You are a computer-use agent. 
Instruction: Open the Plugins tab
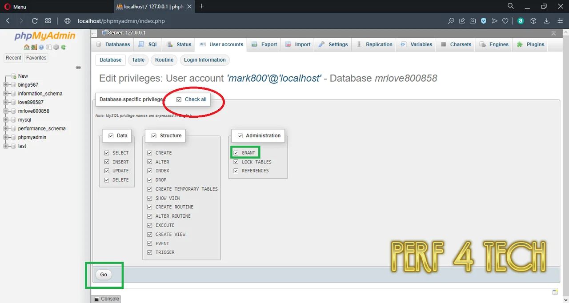click(x=531, y=44)
